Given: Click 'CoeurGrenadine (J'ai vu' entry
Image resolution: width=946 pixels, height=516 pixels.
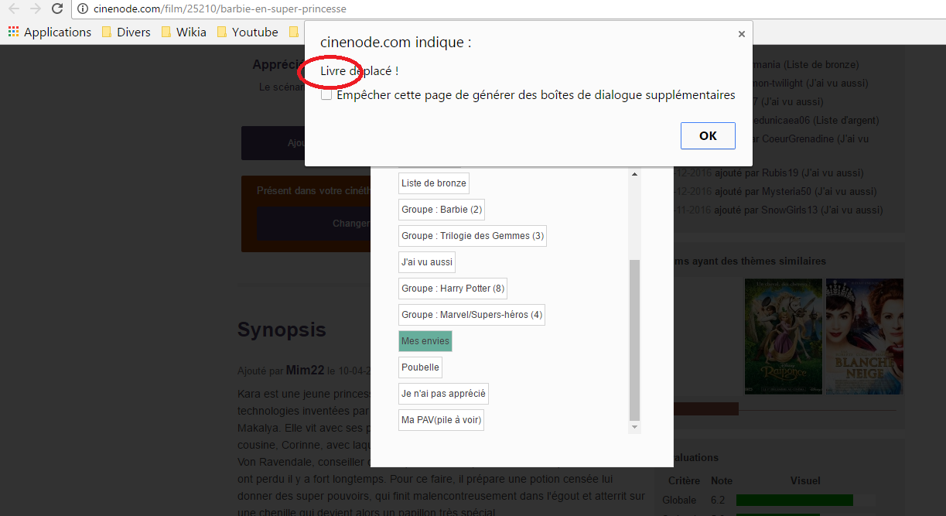Looking at the screenshot, I should click(x=815, y=138).
